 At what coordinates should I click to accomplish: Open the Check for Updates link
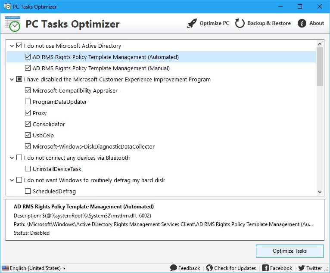pos(235,268)
